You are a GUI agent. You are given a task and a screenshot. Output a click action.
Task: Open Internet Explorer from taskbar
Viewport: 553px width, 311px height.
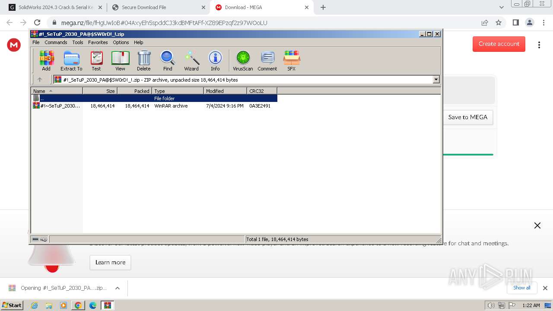pyautogui.click(x=34, y=305)
